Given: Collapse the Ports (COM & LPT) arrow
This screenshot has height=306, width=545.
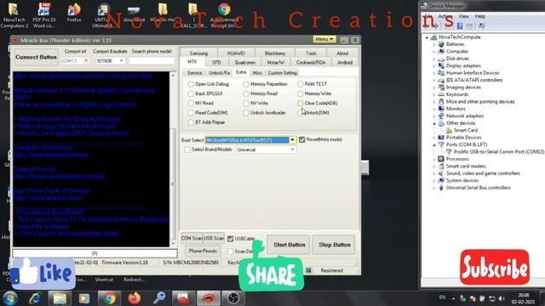Looking at the screenshot, I should point(434,144).
